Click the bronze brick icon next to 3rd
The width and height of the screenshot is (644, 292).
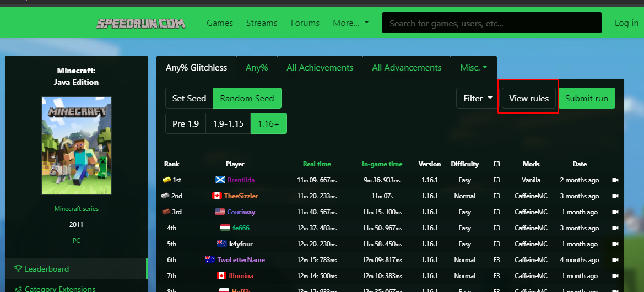tap(166, 212)
